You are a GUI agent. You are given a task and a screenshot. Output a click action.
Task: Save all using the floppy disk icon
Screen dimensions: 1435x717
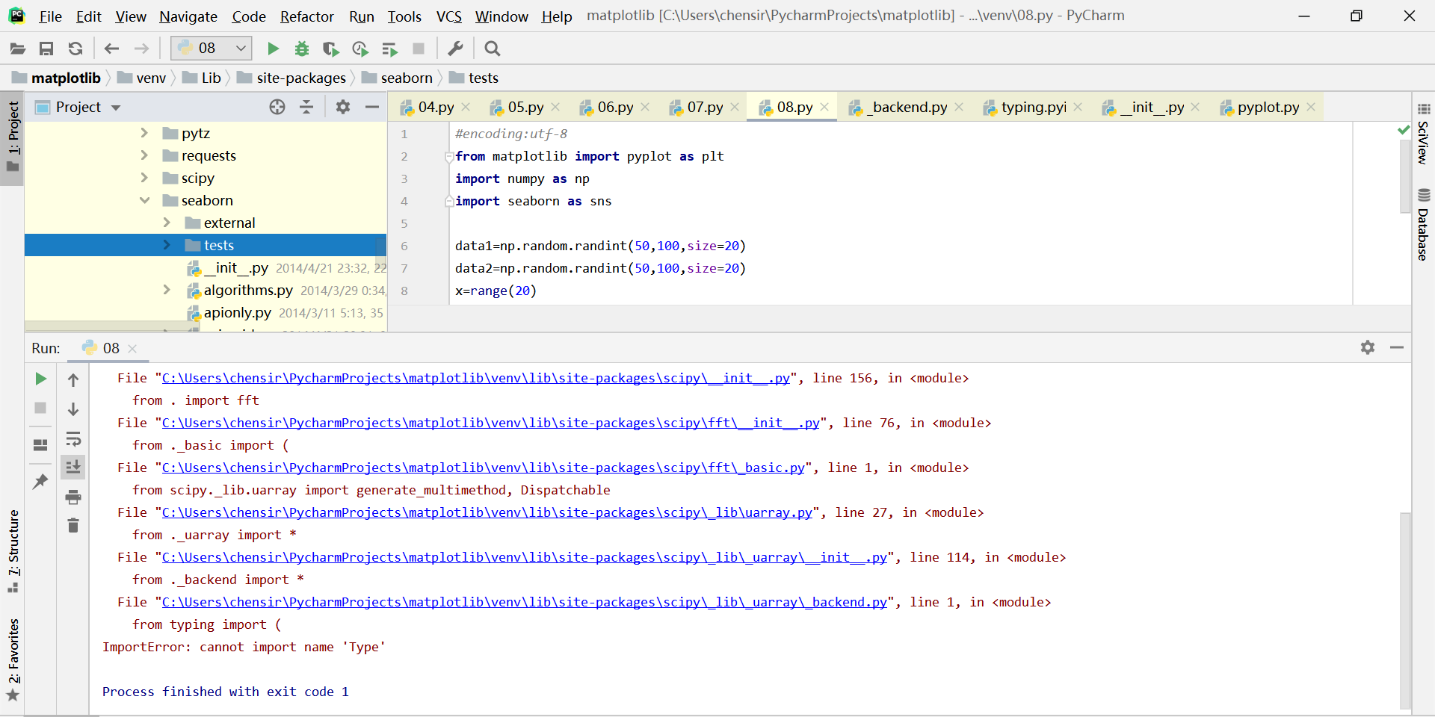point(46,49)
